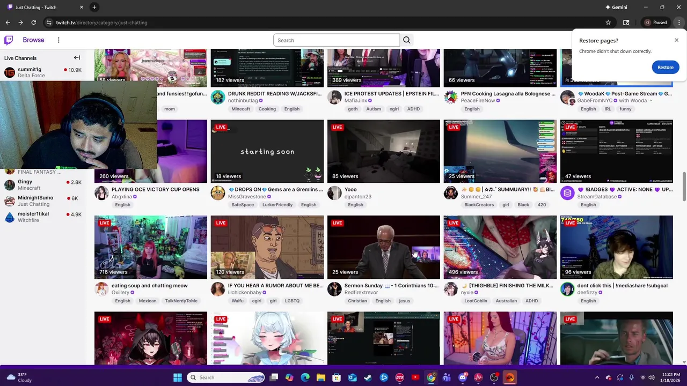Viewport: 687px width, 386px height.
Task: Select the LootGoblin tag
Action: tap(476, 301)
